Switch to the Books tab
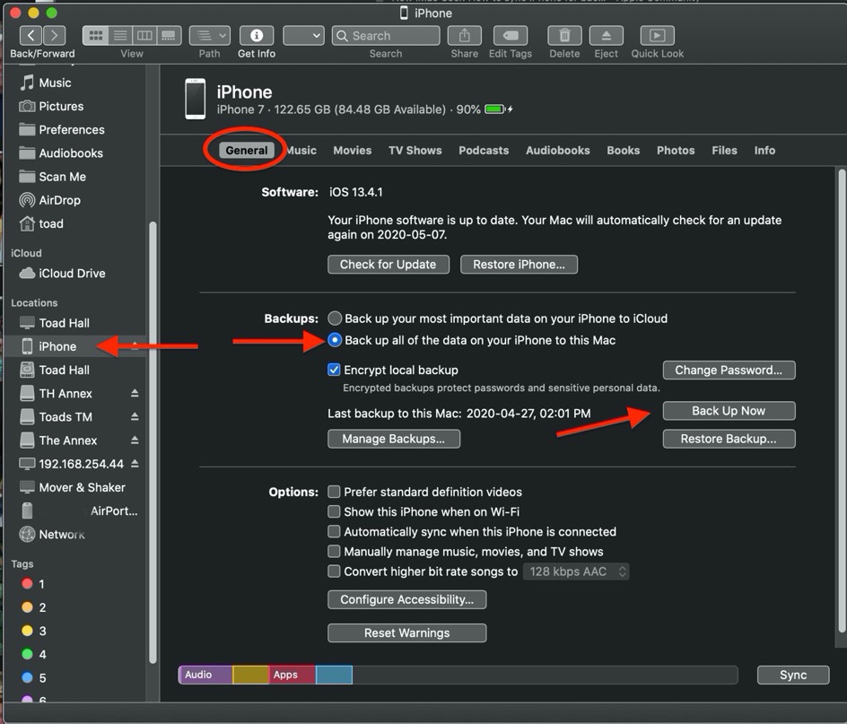Image resolution: width=847 pixels, height=724 pixels. coord(623,150)
